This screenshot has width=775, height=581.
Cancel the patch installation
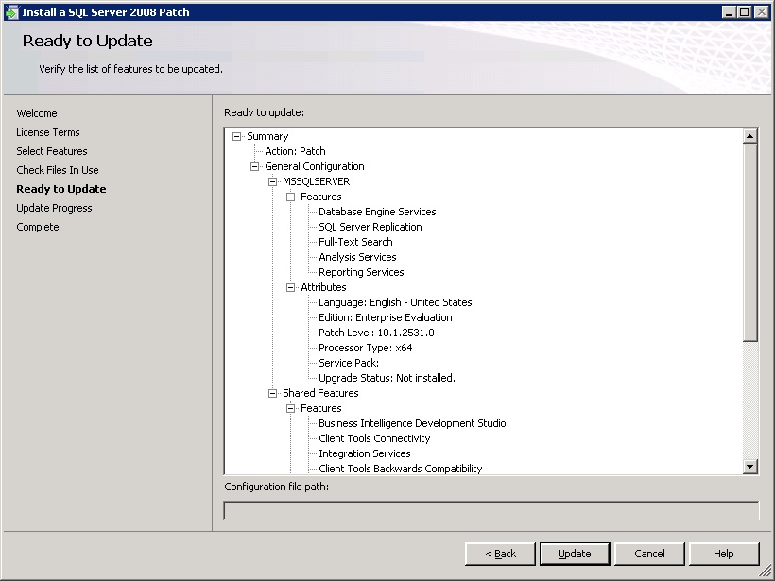[649, 554]
